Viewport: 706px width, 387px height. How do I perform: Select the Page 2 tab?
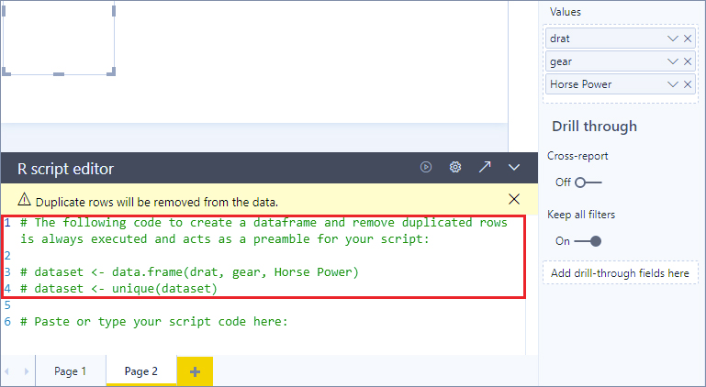pyautogui.click(x=141, y=371)
